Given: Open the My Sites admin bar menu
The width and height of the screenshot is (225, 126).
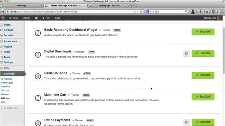Looking at the screenshot, I should (x=14, y=18).
